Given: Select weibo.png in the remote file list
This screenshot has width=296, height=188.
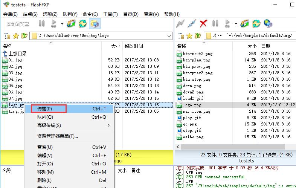Looking at the screenshot, I should [195, 137].
